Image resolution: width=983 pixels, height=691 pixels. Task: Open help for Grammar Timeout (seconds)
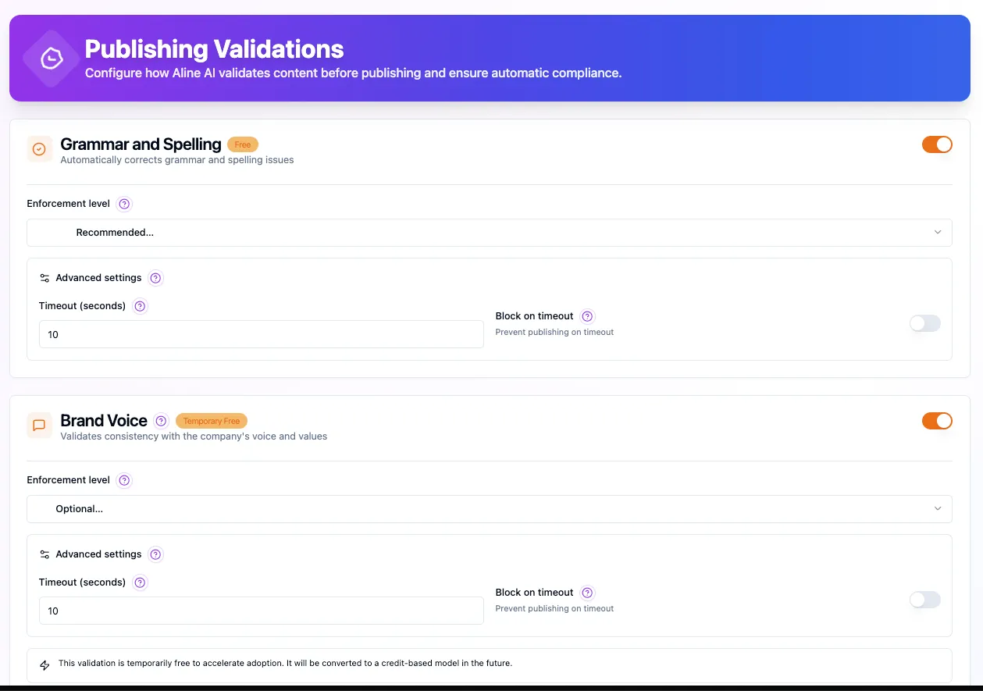coord(140,306)
